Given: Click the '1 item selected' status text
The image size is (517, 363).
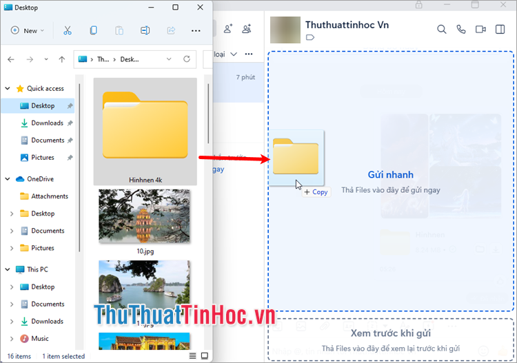Looking at the screenshot, I should (x=63, y=356).
